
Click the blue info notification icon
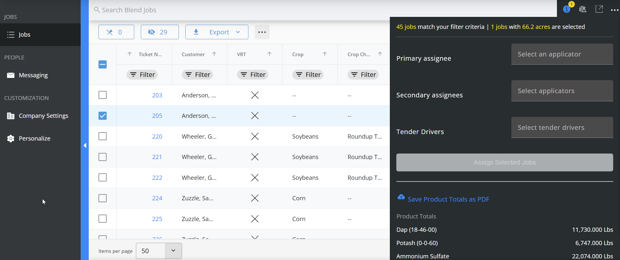567,9
